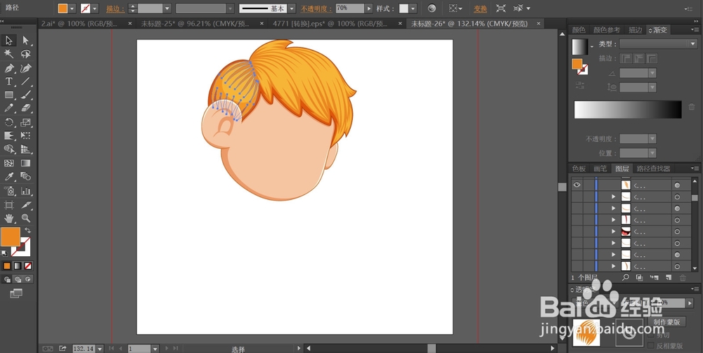Open 变换 transform link
This screenshot has width=703, height=353.
(x=481, y=8)
